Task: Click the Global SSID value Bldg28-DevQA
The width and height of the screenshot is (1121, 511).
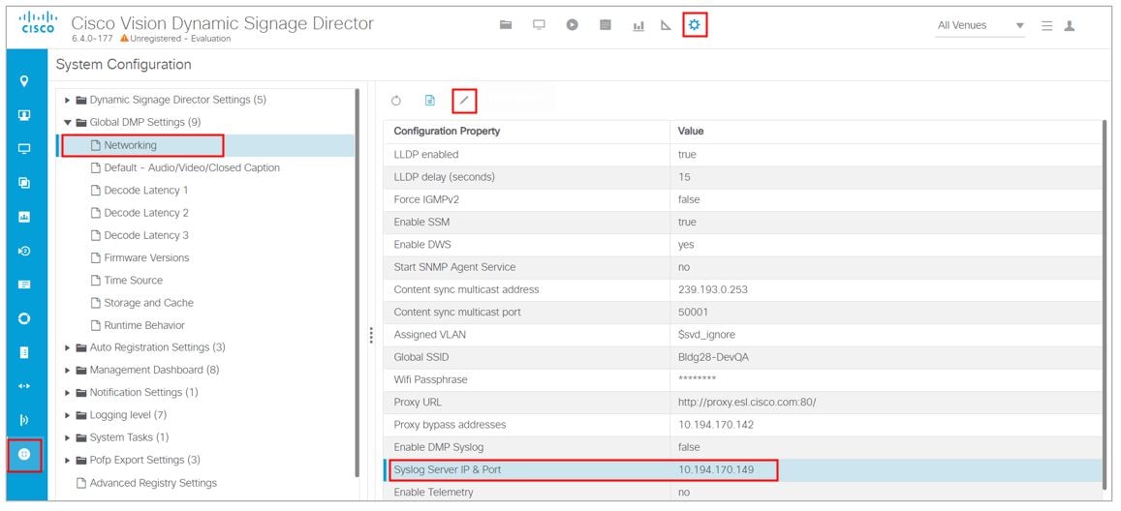Action: click(711, 357)
